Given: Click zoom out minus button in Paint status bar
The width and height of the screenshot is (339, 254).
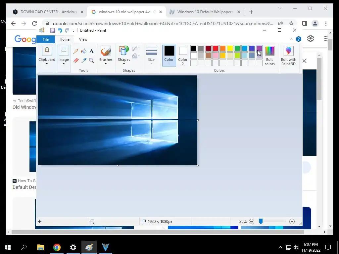Looking at the screenshot, I should coord(252,222).
